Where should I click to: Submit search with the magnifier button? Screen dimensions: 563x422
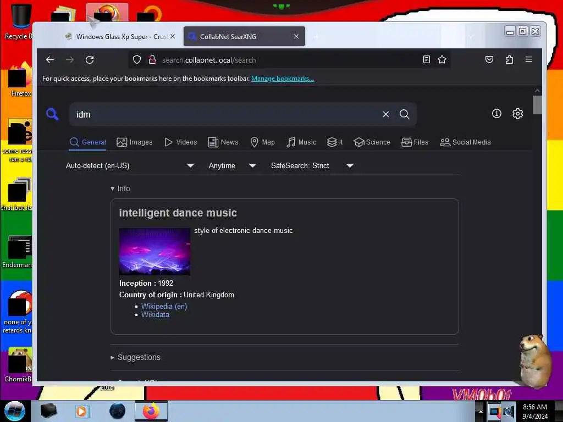pos(404,114)
